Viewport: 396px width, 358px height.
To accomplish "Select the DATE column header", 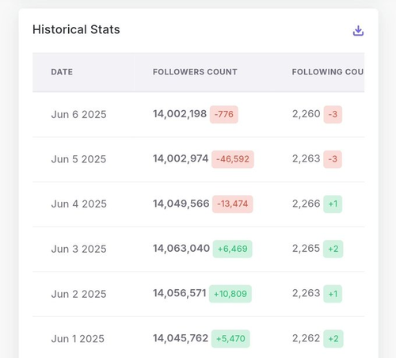I will 62,72.
